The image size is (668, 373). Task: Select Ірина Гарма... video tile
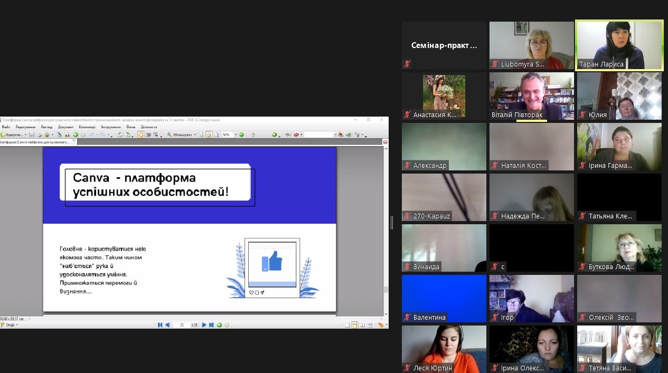[x=619, y=147]
